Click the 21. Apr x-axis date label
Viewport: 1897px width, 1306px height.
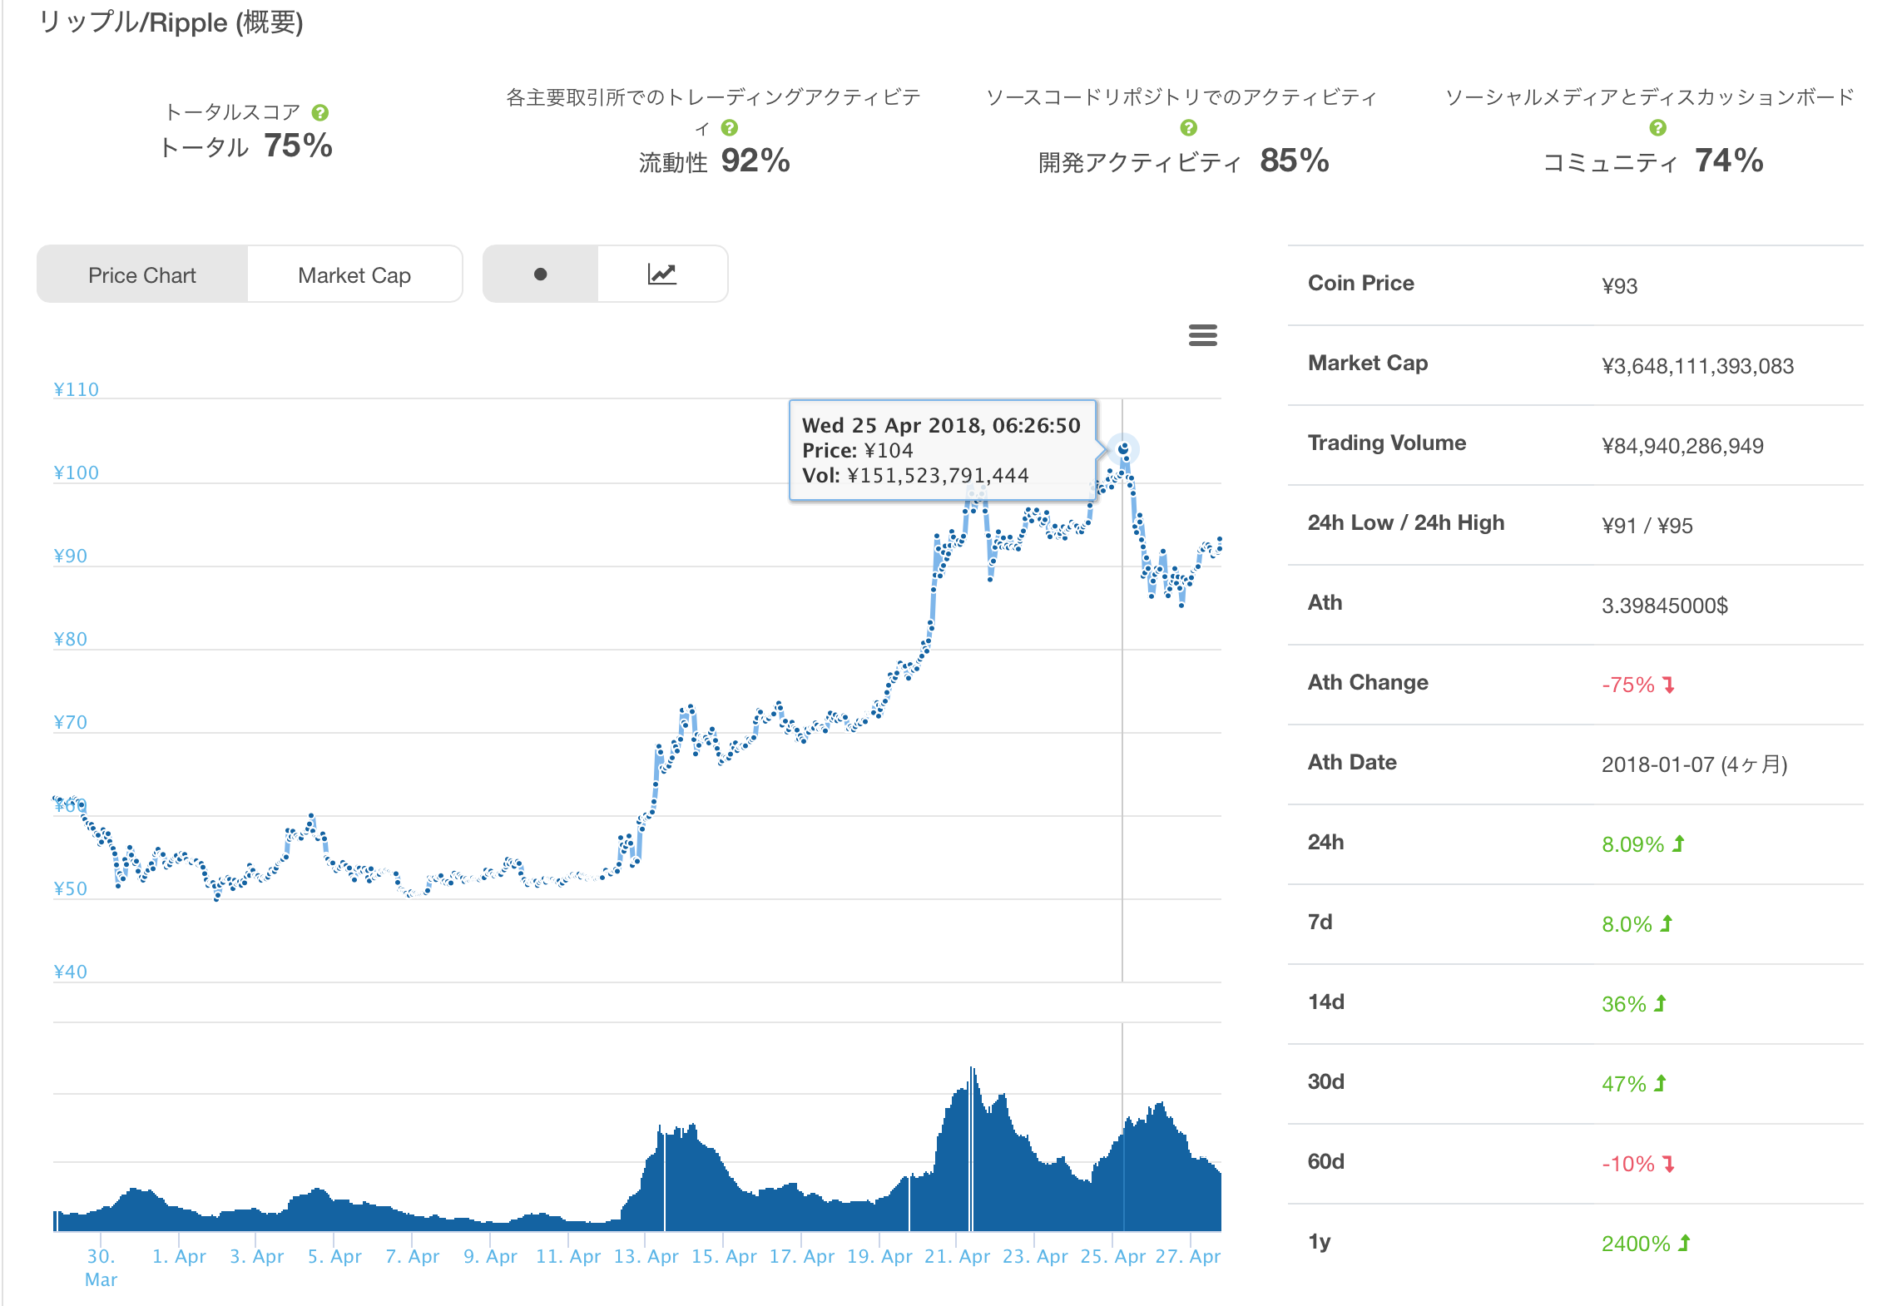[x=957, y=1256]
